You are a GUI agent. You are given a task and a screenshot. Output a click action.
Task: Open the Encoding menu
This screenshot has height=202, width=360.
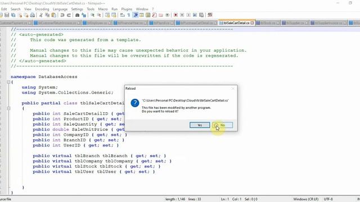coord(42,9)
